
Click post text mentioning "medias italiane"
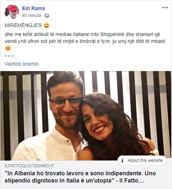(x=85, y=38)
